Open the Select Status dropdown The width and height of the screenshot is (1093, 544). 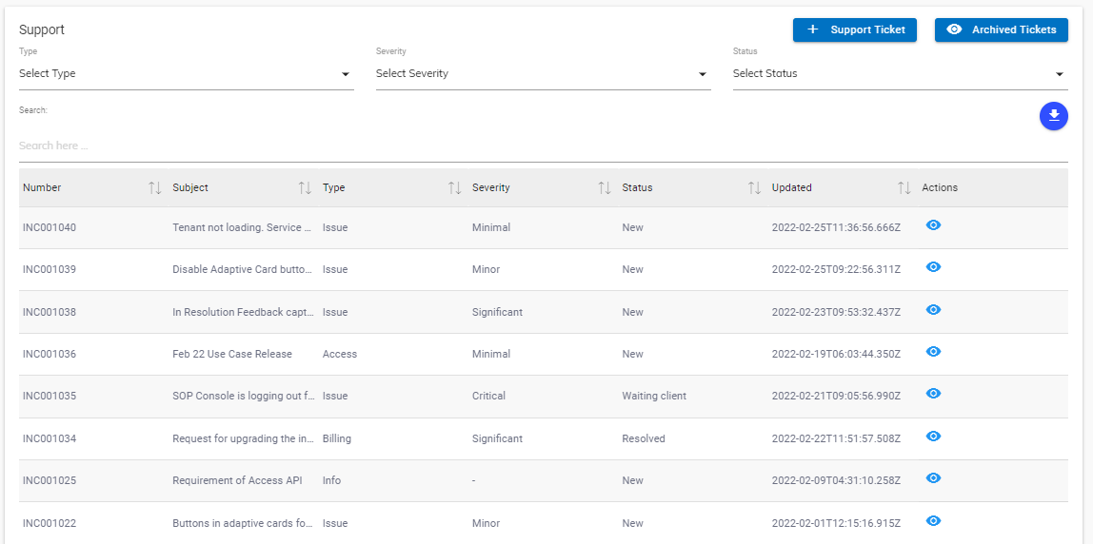coord(900,74)
